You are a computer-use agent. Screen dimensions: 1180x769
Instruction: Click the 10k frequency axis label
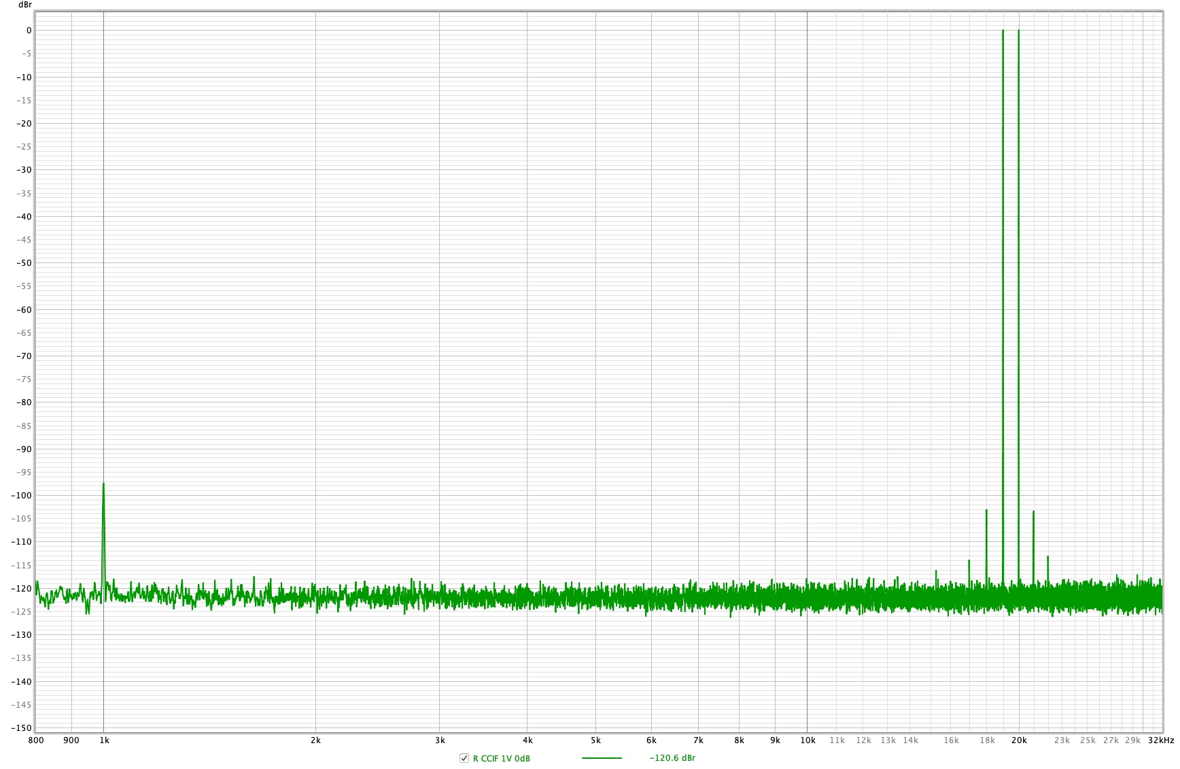[808, 740]
